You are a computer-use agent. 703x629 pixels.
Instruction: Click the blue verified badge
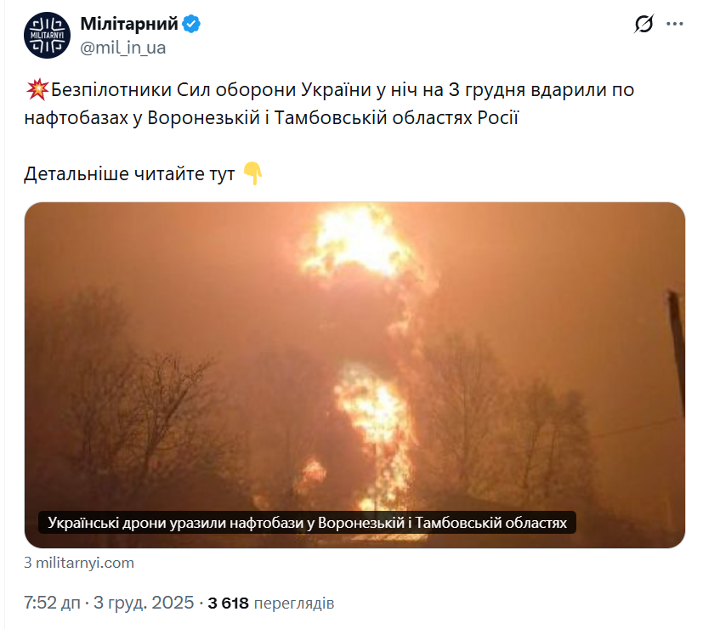(x=191, y=24)
